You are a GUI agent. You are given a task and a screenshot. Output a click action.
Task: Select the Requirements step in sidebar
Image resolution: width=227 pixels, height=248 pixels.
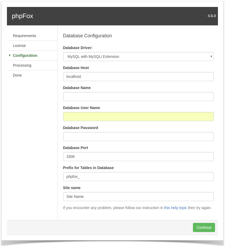pyautogui.click(x=24, y=36)
